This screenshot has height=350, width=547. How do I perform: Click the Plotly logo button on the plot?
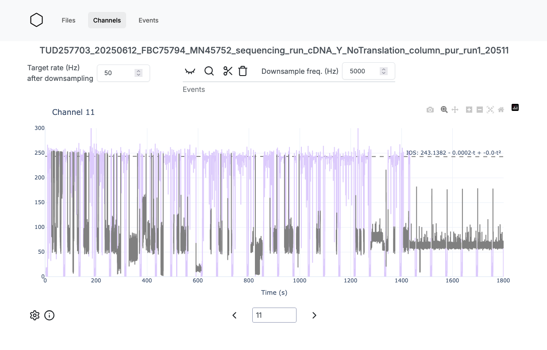pos(514,107)
